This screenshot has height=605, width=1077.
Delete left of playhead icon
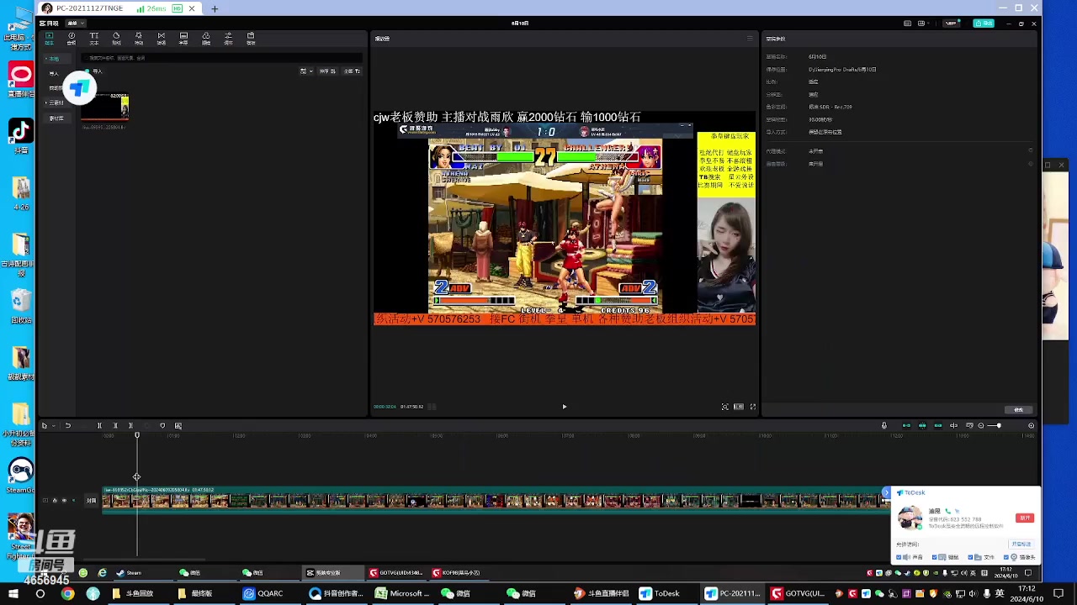(115, 426)
